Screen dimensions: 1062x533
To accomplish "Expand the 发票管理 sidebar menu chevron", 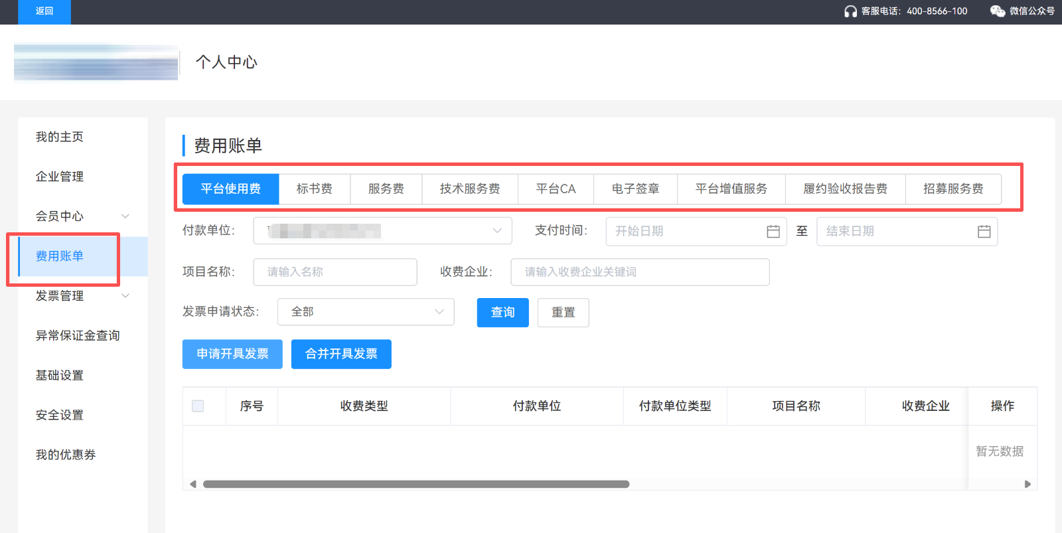I will click(125, 296).
